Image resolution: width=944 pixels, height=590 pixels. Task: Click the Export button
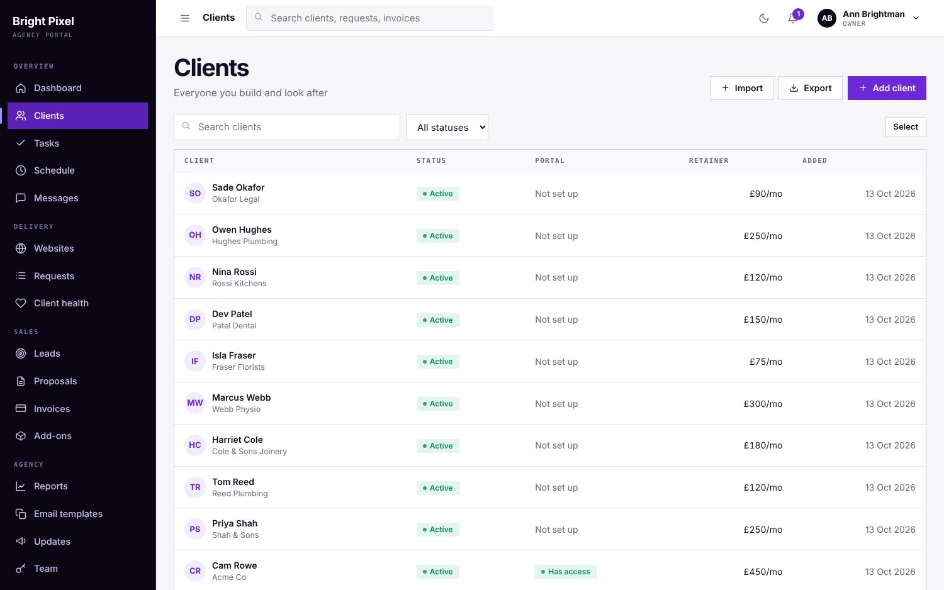coord(811,88)
